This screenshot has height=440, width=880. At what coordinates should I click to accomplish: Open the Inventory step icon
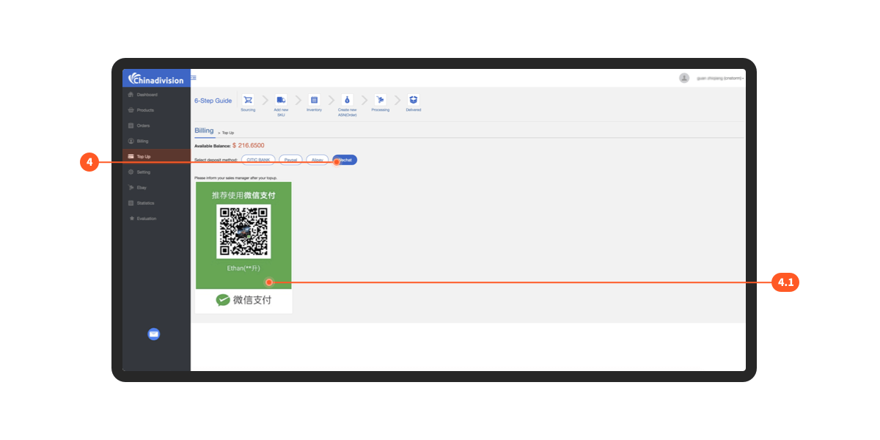click(x=314, y=100)
